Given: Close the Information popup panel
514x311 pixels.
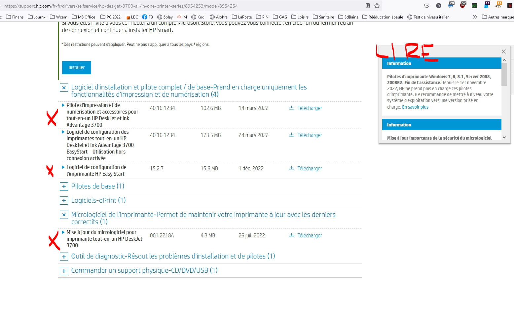Looking at the screenshot, I should click(504, 52).
